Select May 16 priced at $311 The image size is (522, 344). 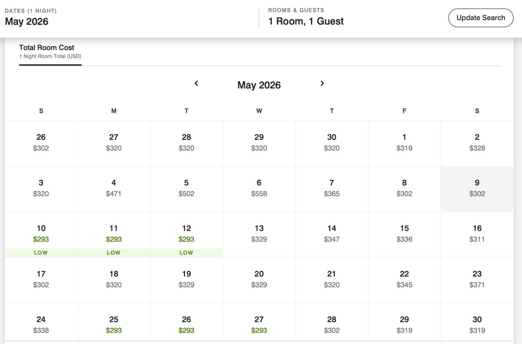[477, 233]
